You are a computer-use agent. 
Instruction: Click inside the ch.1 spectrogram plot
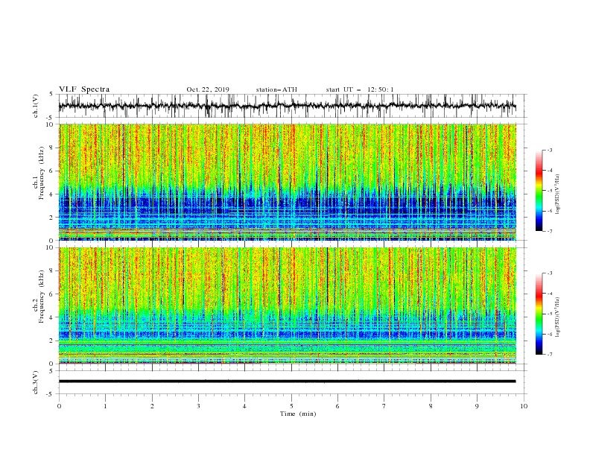click(287, 182)
